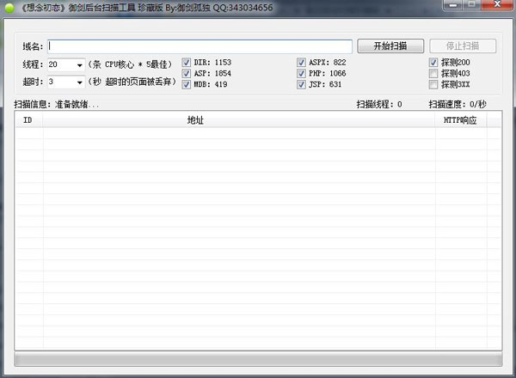Click the 扫描信息: 准备就绪 status text
The width and height of the screenshot is (516, 378).
tap(56, 105)
